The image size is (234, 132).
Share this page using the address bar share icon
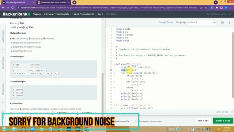(201, 8)
